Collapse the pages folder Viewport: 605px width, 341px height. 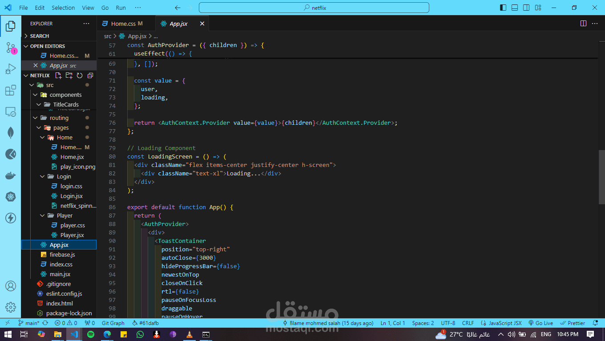(39, 127)
